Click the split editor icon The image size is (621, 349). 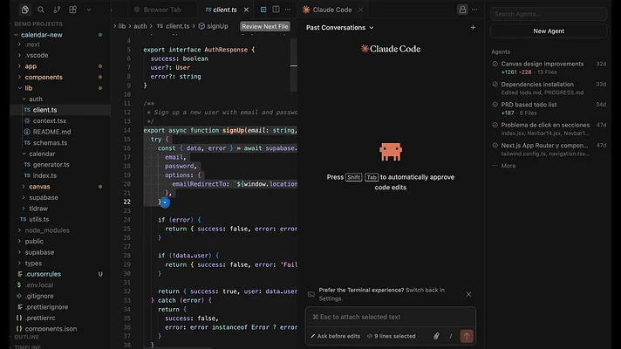(x=276, y=10)
